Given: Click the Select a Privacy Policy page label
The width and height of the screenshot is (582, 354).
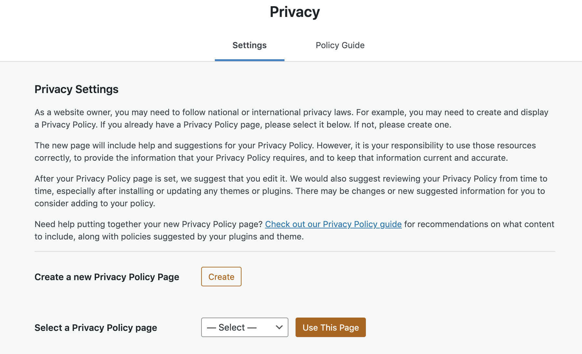Looking at the screenshot, I should (x=96, y=328).
